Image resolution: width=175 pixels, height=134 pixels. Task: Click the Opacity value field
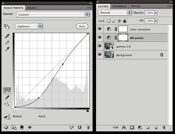(x=150, y=13)
